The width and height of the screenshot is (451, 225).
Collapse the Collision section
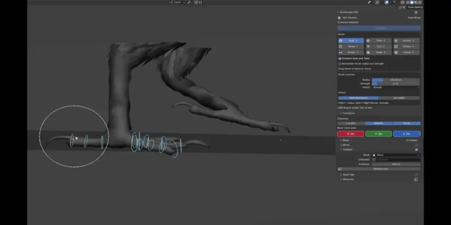[x=346, y=149]
